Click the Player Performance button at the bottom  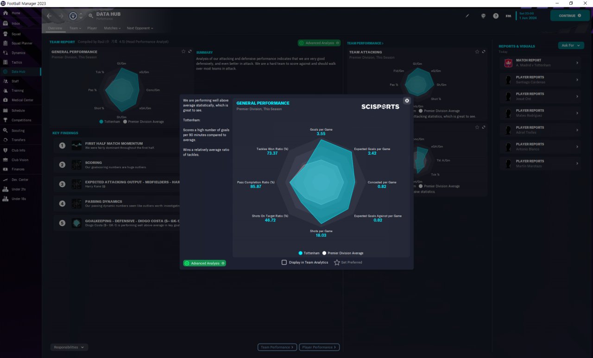pos(319,347)
